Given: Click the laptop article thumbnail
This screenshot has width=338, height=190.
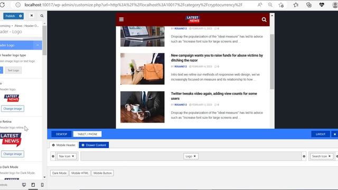Looking at the screenshot, I should (x=142, y=36).
